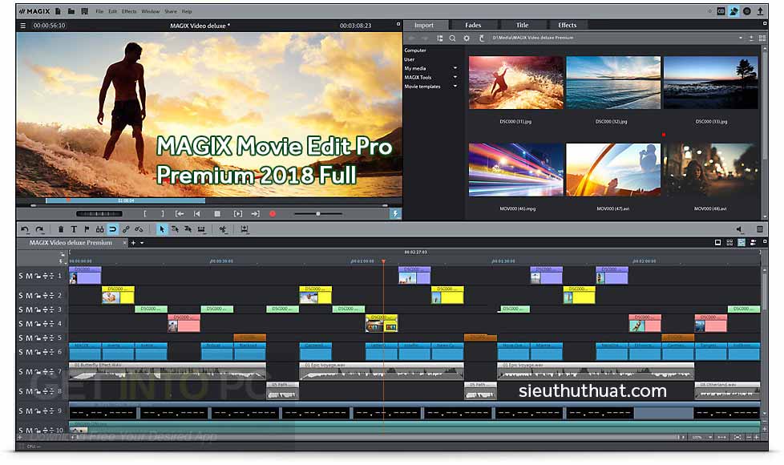784x465 pixels.
Task: Toggle Mute on track 8
Action: pyautogui.click(x=29, y=391)
